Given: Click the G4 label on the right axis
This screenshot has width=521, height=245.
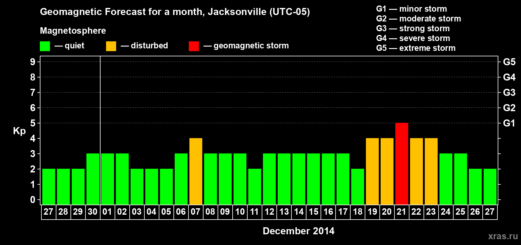Looking at the screenshot, I should [x=509, y=77].
